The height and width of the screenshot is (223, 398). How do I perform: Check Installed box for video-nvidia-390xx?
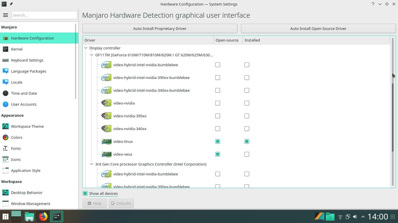[247, 116]
